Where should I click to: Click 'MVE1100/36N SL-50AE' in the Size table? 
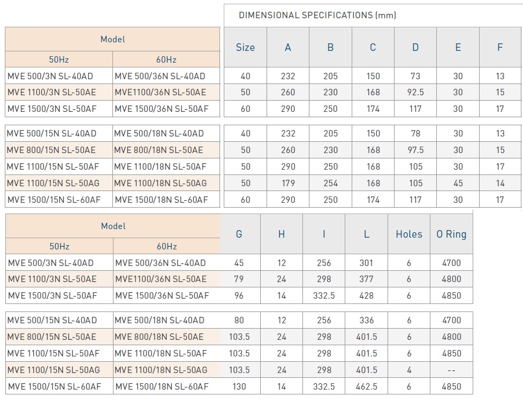pyautogui.click(x=161, y=93)
